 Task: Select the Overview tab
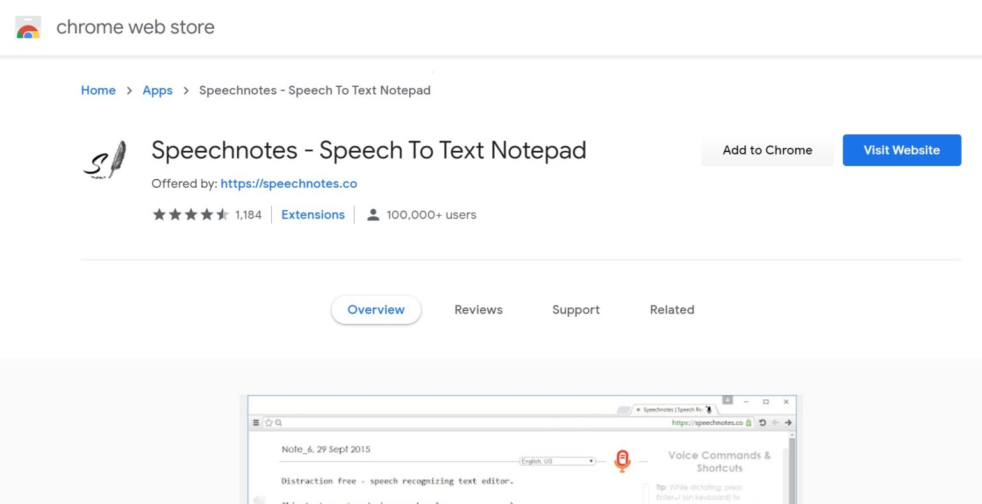coord(376,310)
